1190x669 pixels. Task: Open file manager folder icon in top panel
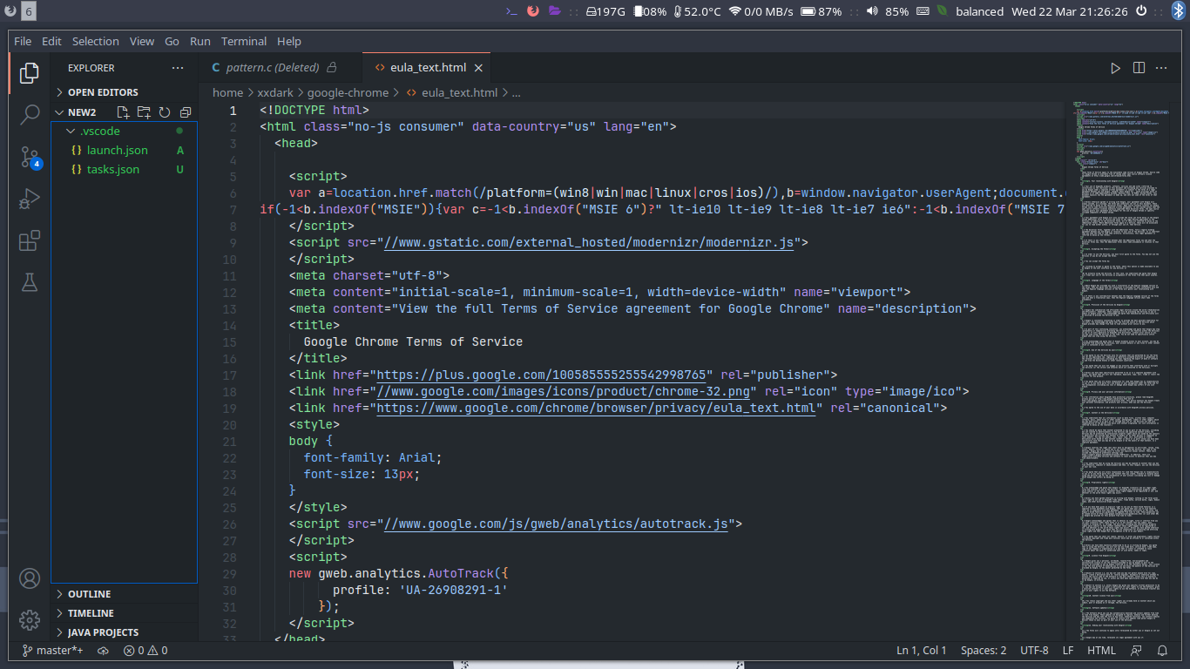[554, 11]
